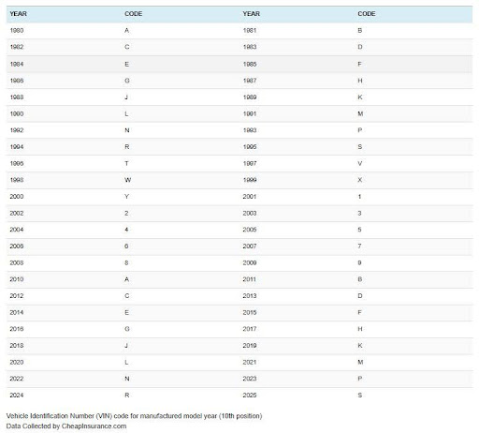Viewport: 479px width, 433px height.
Task: Select the year 2002 cell
Action: tap(17, 213)
